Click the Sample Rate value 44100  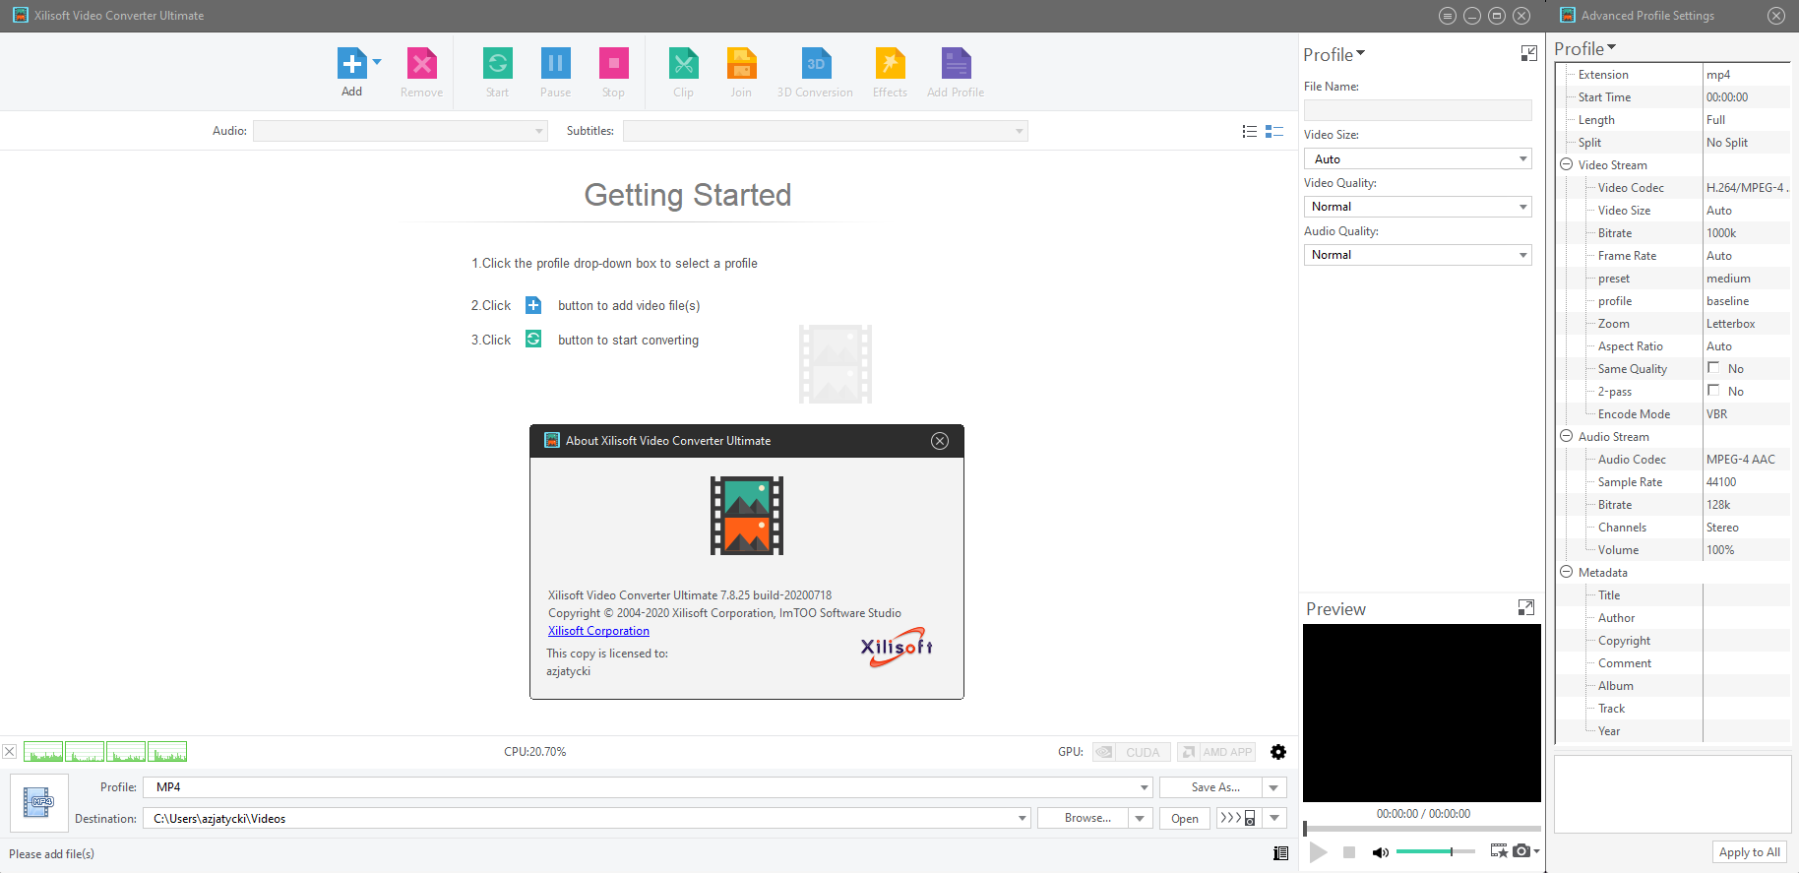click(x=1721, y=482)
